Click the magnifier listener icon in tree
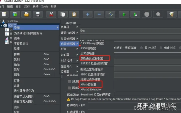Viewport: 181px width, 113px height. tap(7, 42)
